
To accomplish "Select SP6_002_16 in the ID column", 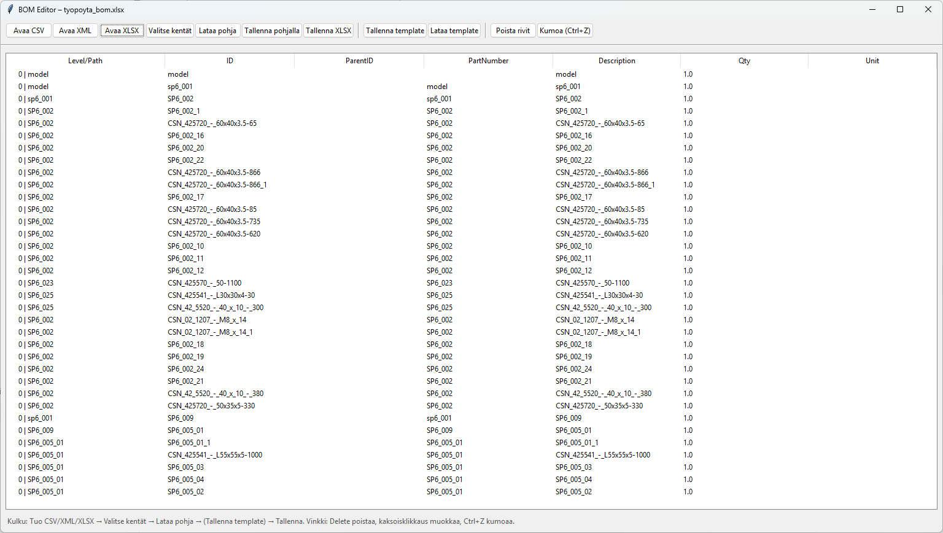I will 185,136.
